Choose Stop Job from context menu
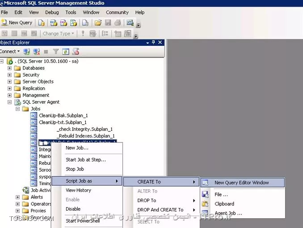The image size is (303, 228). pyautogui.click(x=87, y=169)
